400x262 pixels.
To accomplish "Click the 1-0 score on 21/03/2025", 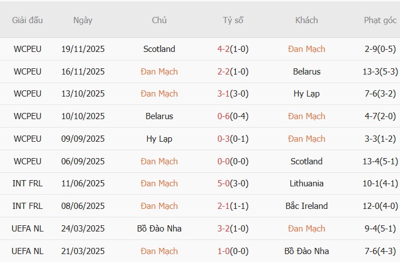I will (224, 251).
